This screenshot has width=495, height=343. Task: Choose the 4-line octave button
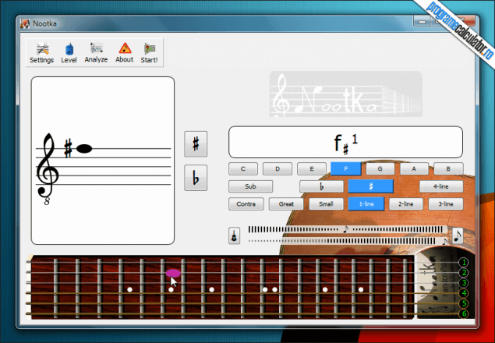(441, 186)
